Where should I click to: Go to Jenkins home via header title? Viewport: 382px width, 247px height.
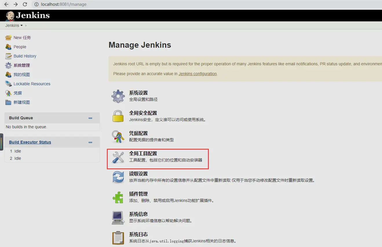coord(33,16)
